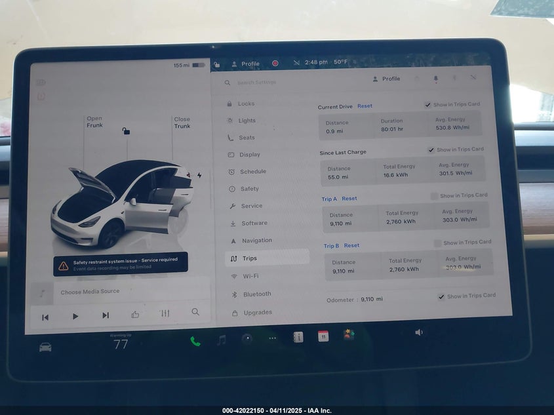Select Bluetooth in settings sidebar
Image resolution: width=554 pixels, height=415 pixels.
pos(256,294)
